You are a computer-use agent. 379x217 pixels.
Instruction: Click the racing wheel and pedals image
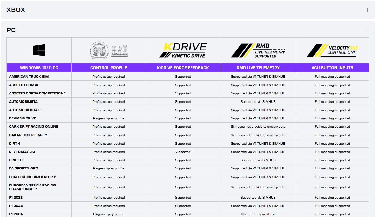click(x=109, y=50)
